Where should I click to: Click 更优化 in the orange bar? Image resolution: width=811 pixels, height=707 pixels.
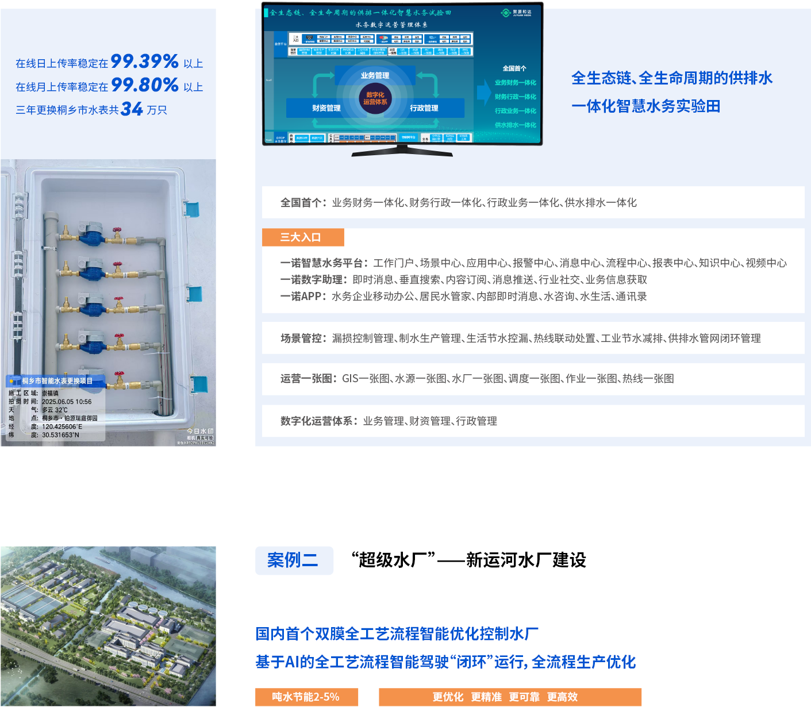(448, 697)
